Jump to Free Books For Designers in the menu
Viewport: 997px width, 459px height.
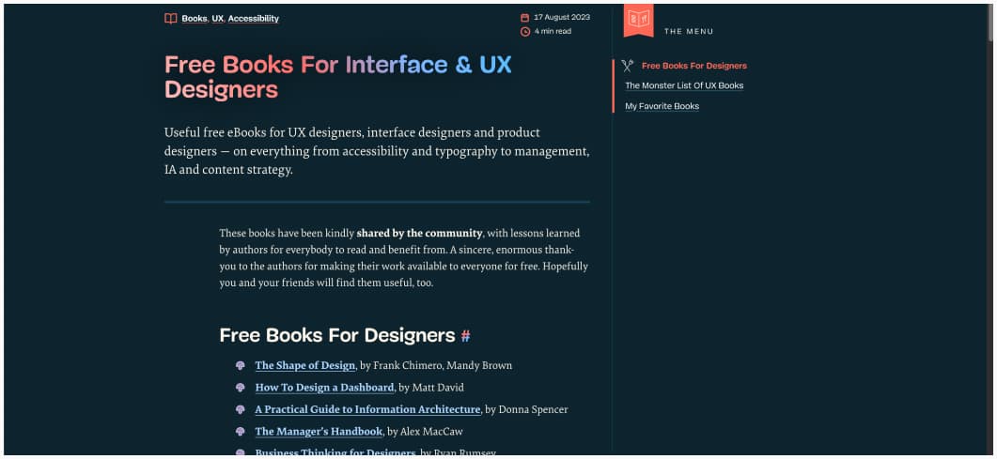point(693,66)
